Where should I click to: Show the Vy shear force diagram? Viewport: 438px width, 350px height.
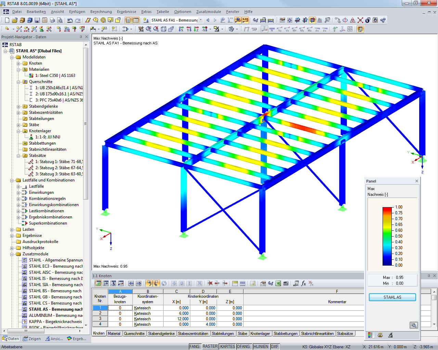coord(280,29)
